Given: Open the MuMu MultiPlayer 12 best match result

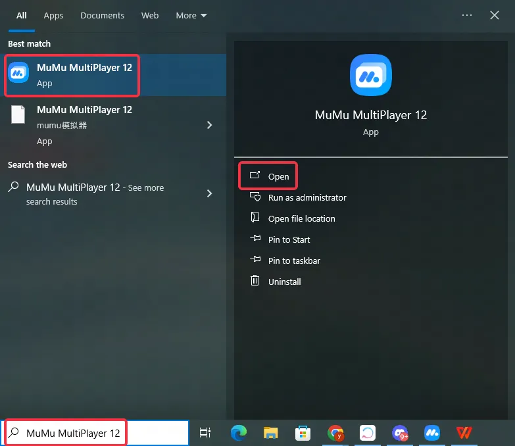Looking at the screenshot, I should pos(113,75).
